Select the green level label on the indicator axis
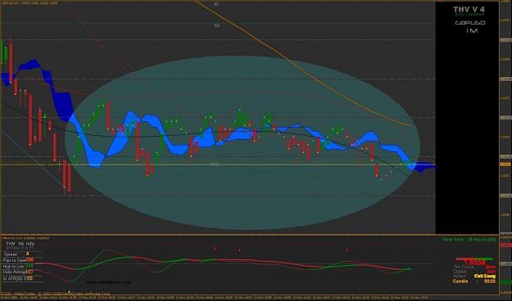The height and width of the screenshot is (301, 512). (x=505, y=282)
